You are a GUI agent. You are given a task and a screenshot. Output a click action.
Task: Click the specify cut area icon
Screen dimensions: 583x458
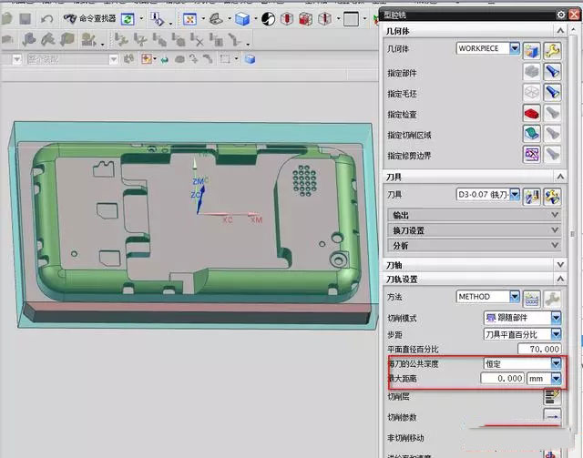532,134
